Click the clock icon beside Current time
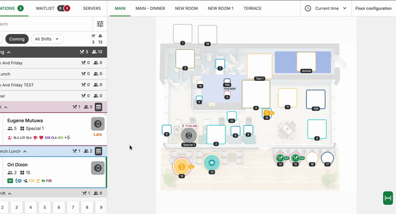Image resolution: width=396 pixels, height=214 pixels. point(307,8)
